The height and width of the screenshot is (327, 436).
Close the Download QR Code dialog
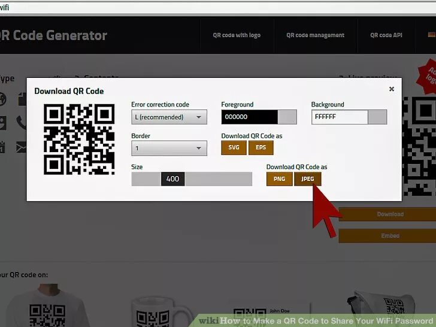392,89
